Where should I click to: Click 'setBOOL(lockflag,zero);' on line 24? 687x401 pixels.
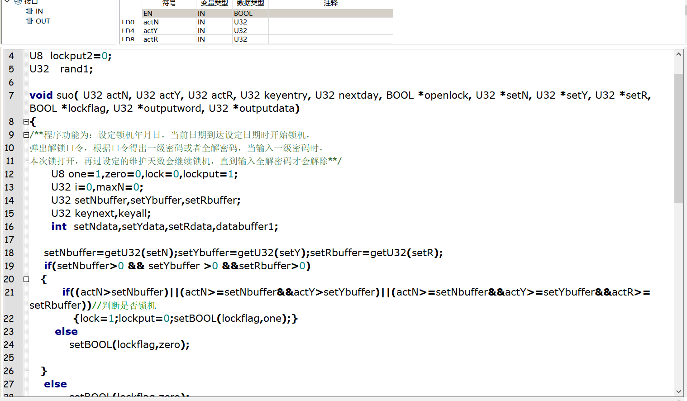129,345
